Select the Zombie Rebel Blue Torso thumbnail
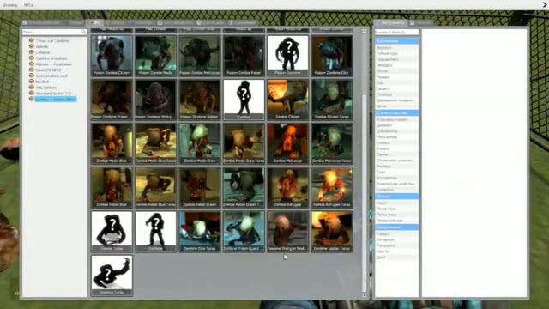 tap(156, 187)
